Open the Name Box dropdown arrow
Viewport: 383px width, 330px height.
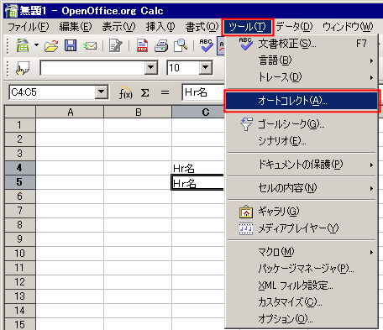pos(102,92)
